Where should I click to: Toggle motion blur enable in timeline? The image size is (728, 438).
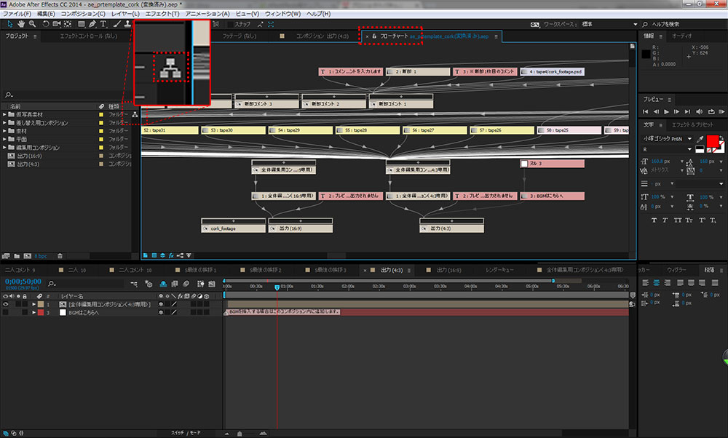(x=186, y=284)
